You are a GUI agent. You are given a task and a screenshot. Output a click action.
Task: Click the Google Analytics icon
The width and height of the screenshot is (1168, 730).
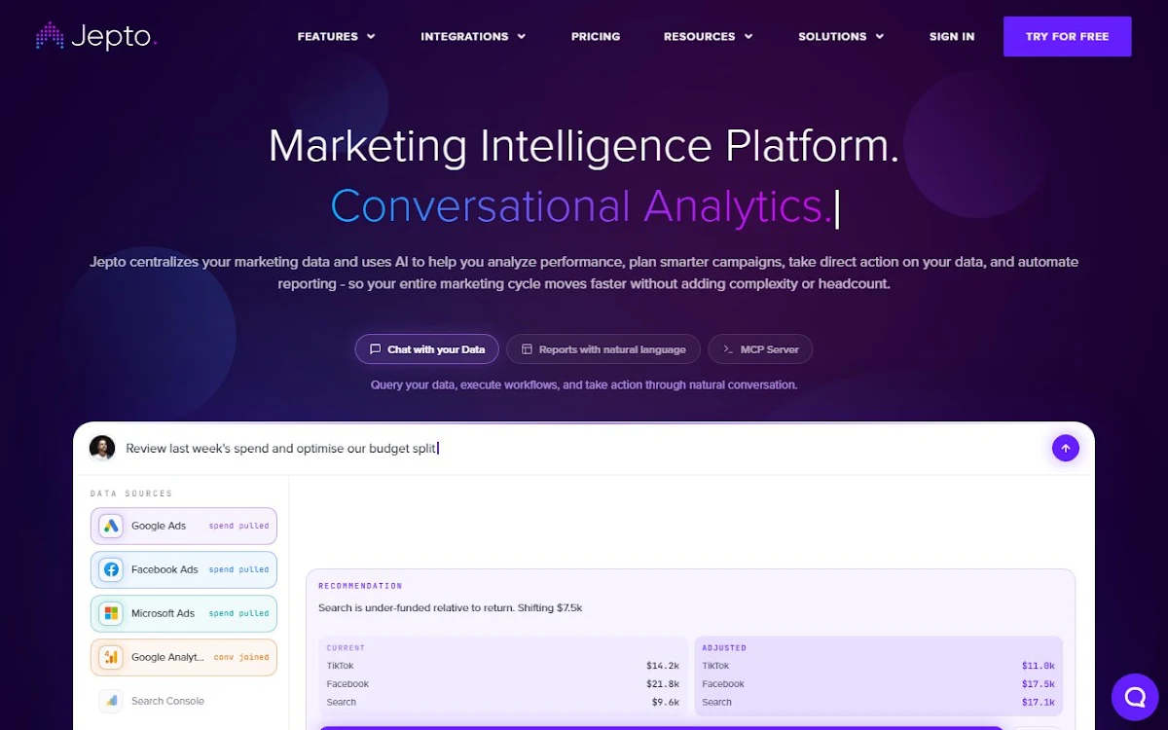(x=111, y=657)
